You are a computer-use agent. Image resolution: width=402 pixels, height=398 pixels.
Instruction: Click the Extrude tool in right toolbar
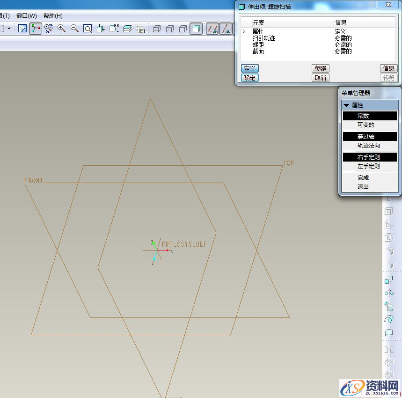point(389,280)
